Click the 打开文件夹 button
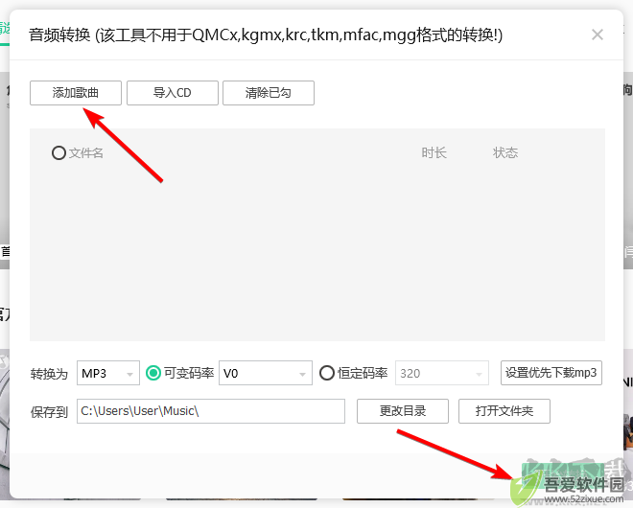633x508 pixels. point(504,411)
